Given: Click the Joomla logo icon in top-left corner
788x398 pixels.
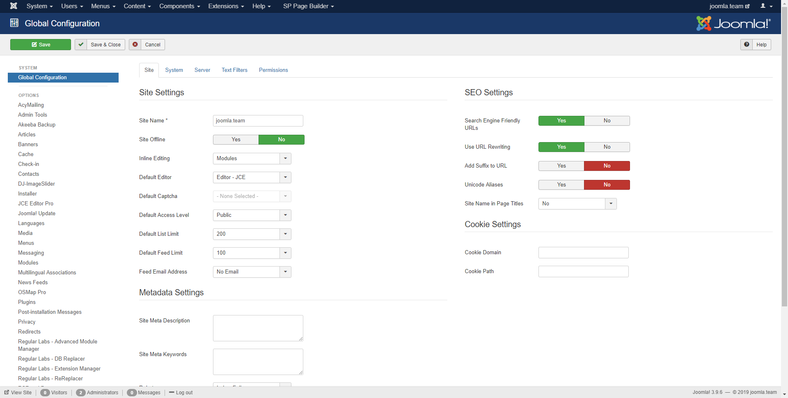Looking at the screenshot, I should coord(14,6).
